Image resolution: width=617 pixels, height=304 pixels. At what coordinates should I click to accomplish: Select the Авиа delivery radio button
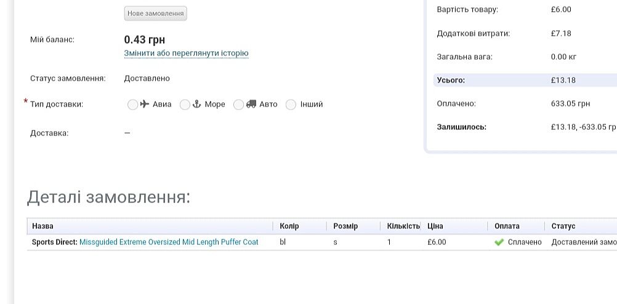pyautogui.click(x=132, y=105)
